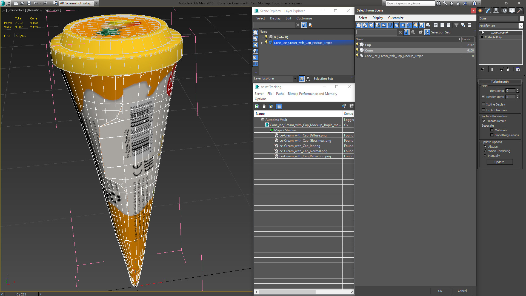Click Select All icon in Select From Scene
Image resolution: width=526 pixels, height=296 pixels.
[436, 25]
